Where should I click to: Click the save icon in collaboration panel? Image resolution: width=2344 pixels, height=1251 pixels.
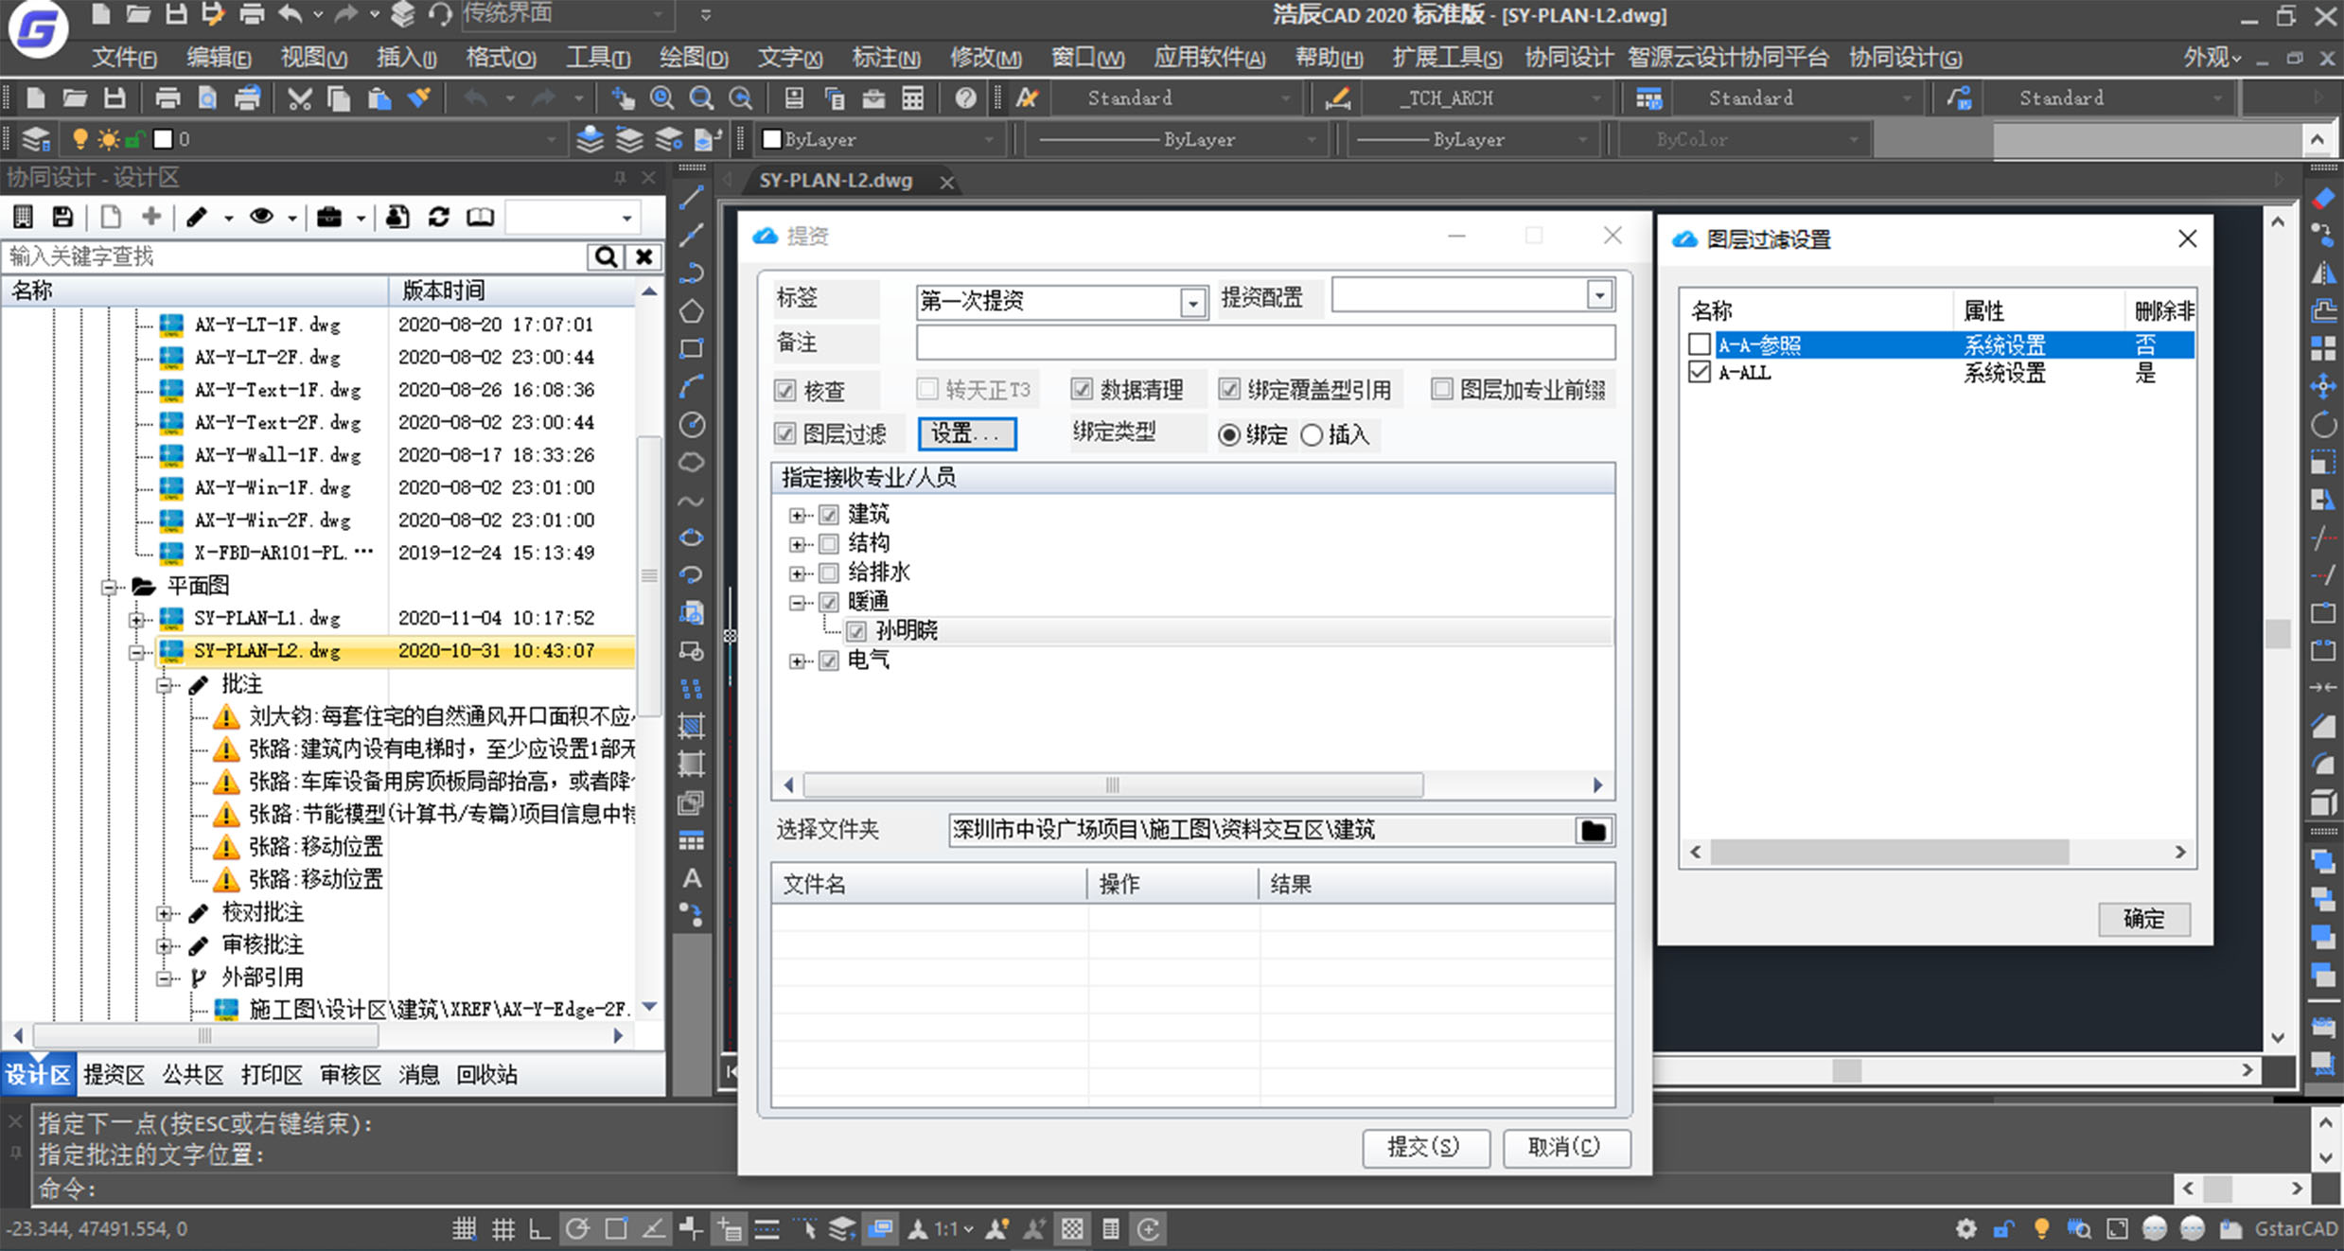coord(62,217)
